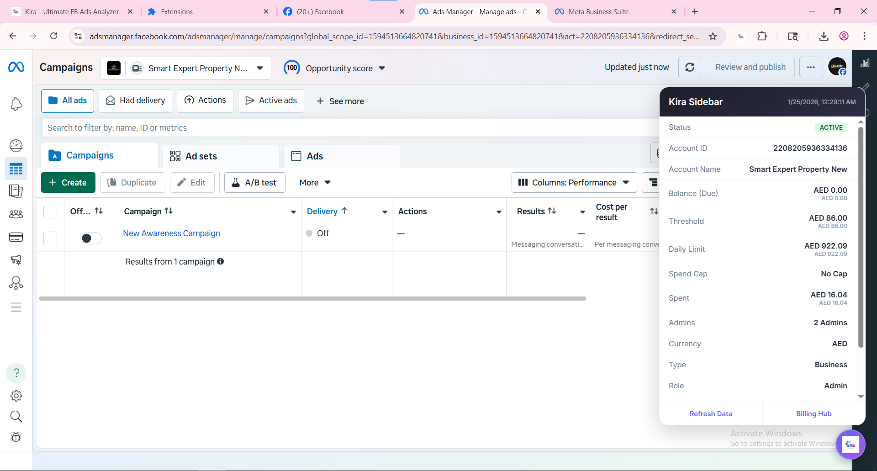
Task: Open All tools hamburger menu
Action: point(16,307)
